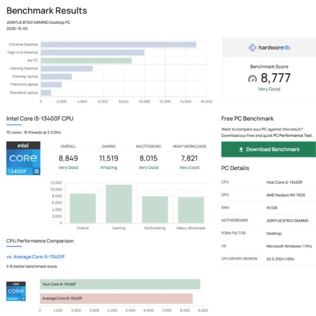
Task: Click the JGINYUE B760I GAMING Desktop PC subtitle
Action: point(39,22)
